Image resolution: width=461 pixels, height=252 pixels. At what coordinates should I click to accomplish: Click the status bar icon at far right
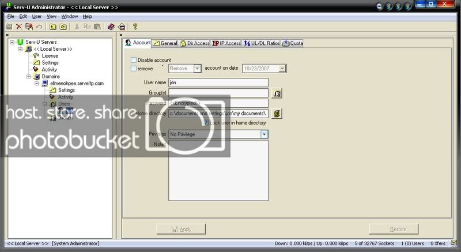pos(454,243)
